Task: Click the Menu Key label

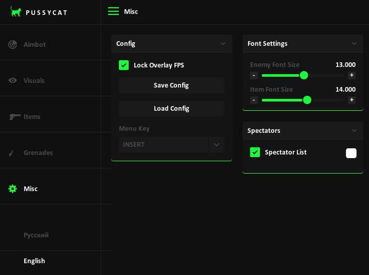Action: pyautogui.click(x=134, y=129)
